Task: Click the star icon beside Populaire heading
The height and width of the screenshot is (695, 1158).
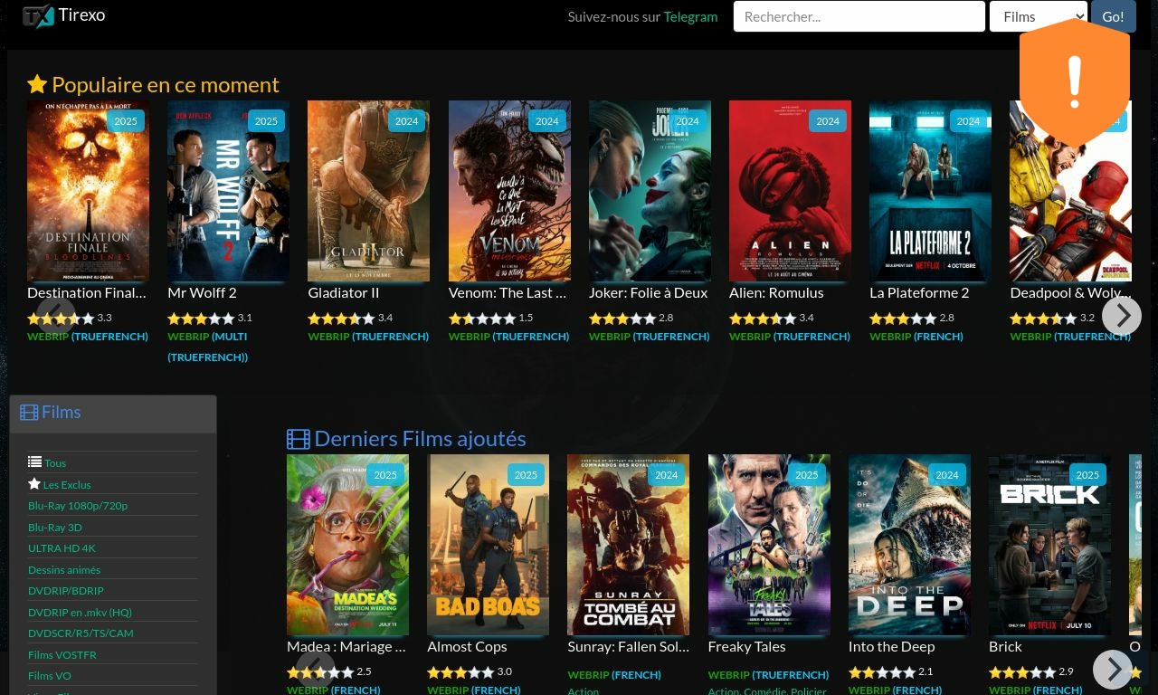Action: pyautogui.click(x=37, y=84)
